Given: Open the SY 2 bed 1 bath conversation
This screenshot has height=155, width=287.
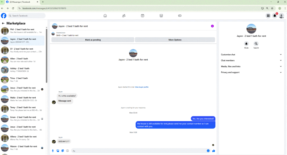Looking at the screenshot, I should [x=22, y=50].
